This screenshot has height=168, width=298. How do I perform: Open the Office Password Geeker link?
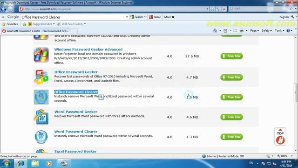76,72
